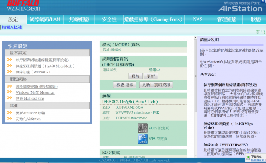Viewport: 266px width, 163px height.
Task: Click the SSID value BUFFALO-E1635A
Action: [129, 107]
